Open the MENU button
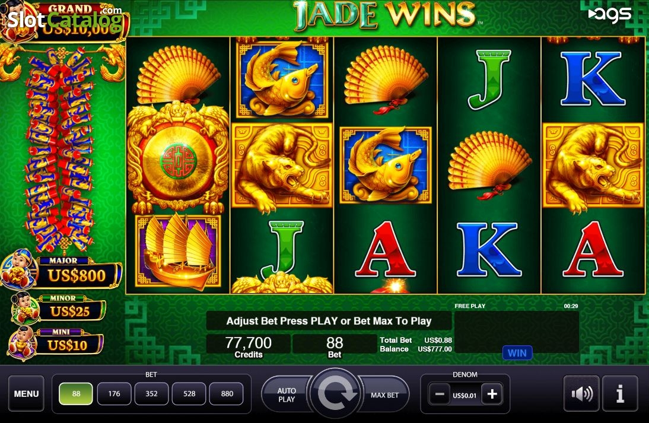649x423 pixels. 26,393
